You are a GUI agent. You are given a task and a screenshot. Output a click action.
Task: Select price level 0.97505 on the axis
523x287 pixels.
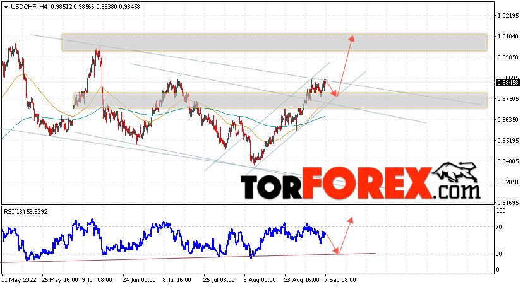(x=508, y=98)
